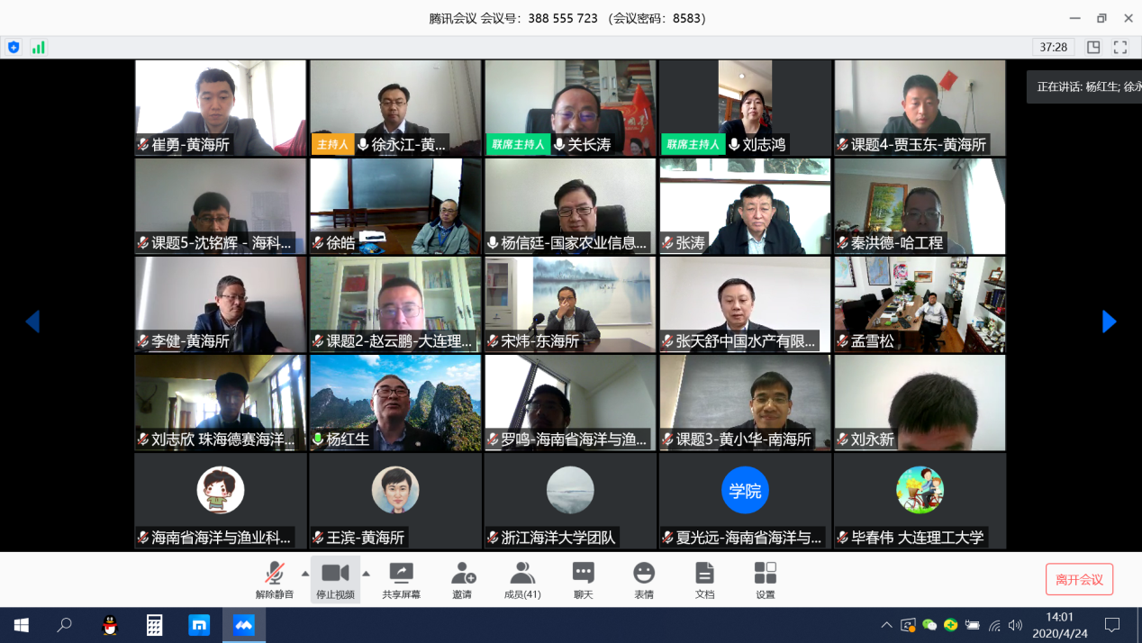Click 联席主持人 badge on 关长涛 tile
This screenshot has height=643, width=1142.
click(x=518, y=144)
